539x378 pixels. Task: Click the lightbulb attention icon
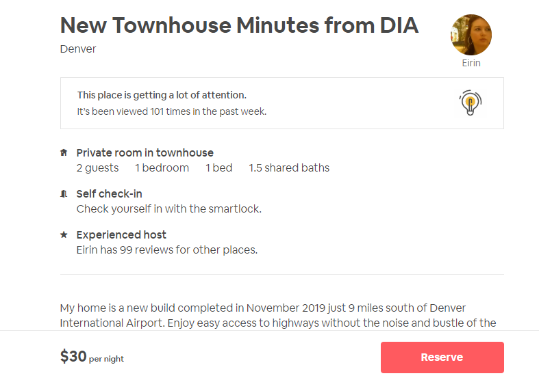(x=470, y=103)
